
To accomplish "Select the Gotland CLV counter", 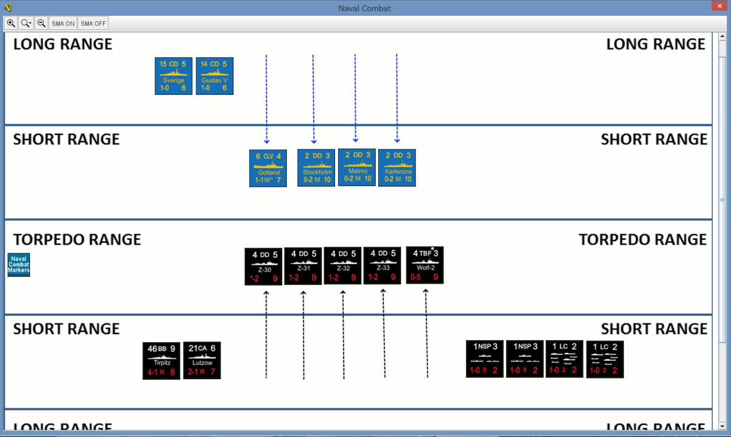I will pyautogui.click(x=268, y=168).
